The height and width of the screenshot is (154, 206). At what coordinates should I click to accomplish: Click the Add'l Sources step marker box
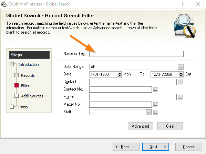point(17,96)
